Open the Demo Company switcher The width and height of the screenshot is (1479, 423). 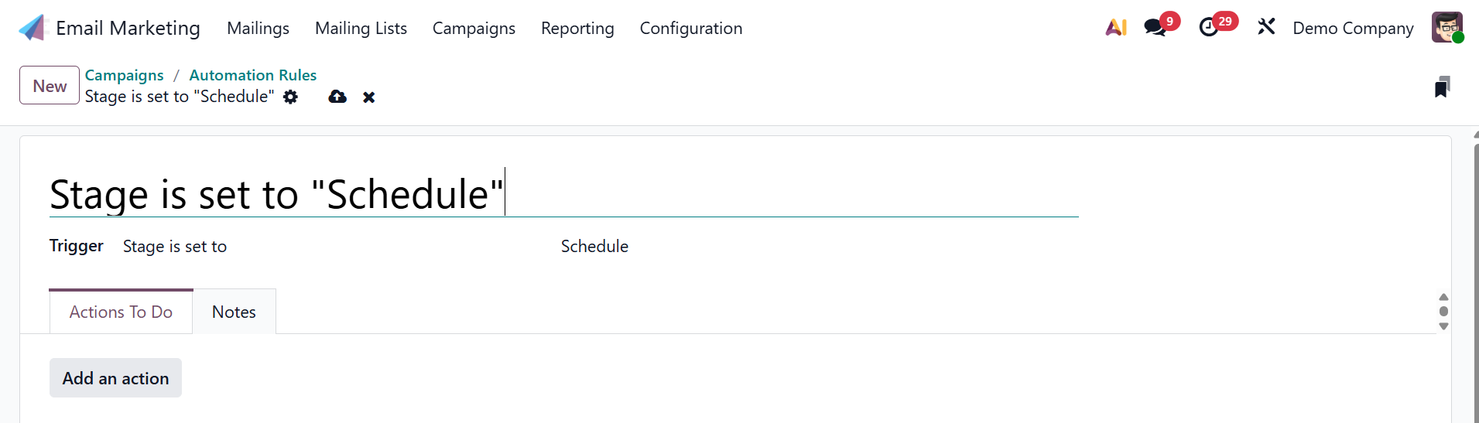[1353, 29]
